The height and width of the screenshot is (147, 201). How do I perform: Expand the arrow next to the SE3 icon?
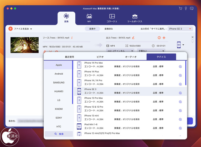pos(183,45)
